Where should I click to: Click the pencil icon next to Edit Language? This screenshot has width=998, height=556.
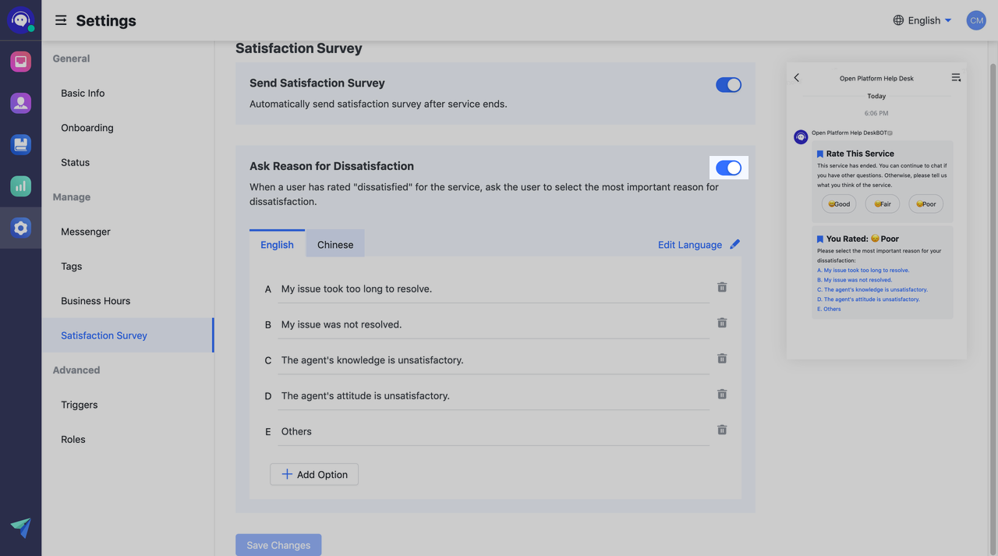click(x=734, y=244)
